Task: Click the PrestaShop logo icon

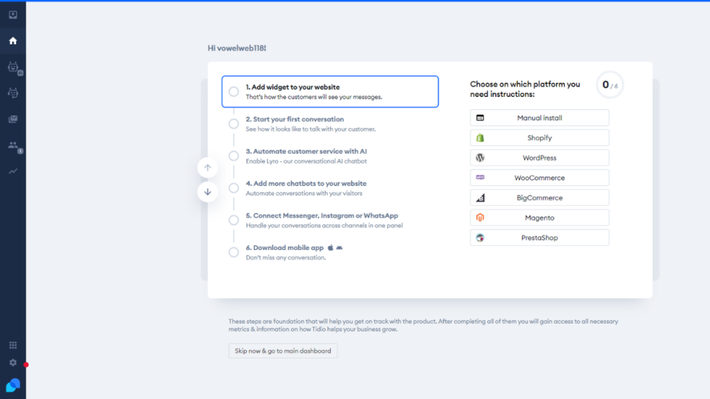Action: [480, 238]
